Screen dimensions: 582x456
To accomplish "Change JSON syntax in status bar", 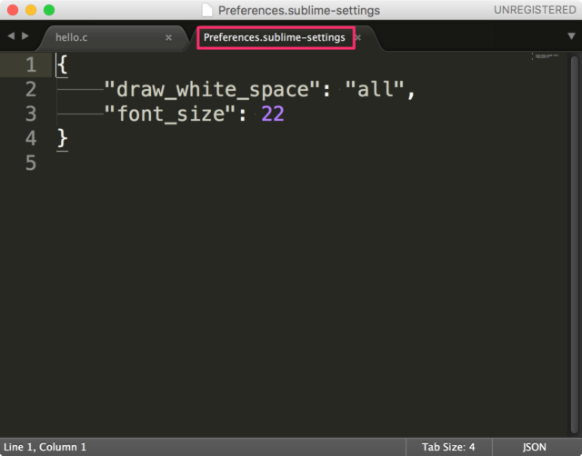I will tap(534, 447).
